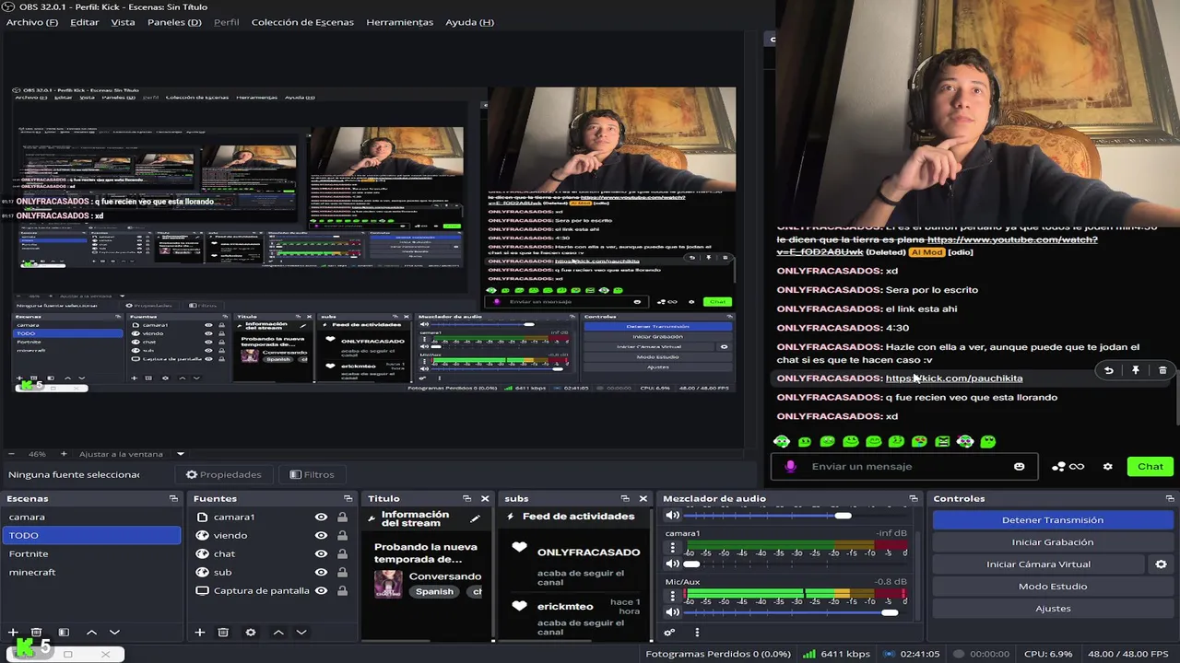
Task: Add a new scene with the plus icon in Escenas
Action: (x=13, y=633)
